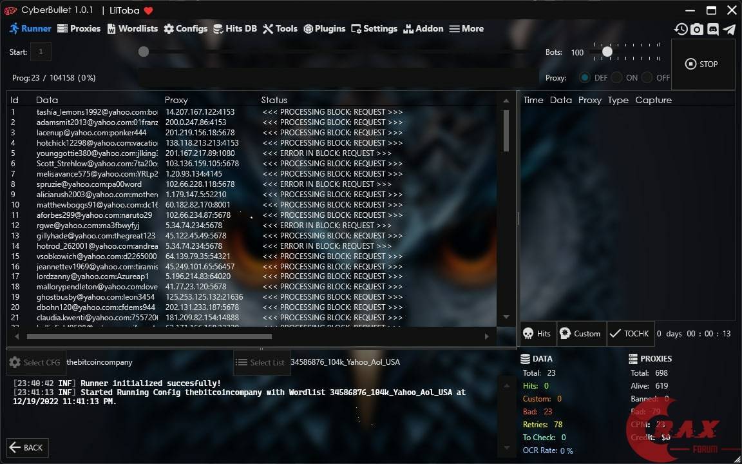Show results with the Custom button

click(580, 334)
